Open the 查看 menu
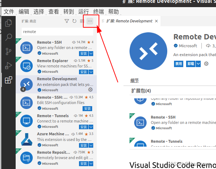This screenshot has width=216, height=169. click(54, 12)
